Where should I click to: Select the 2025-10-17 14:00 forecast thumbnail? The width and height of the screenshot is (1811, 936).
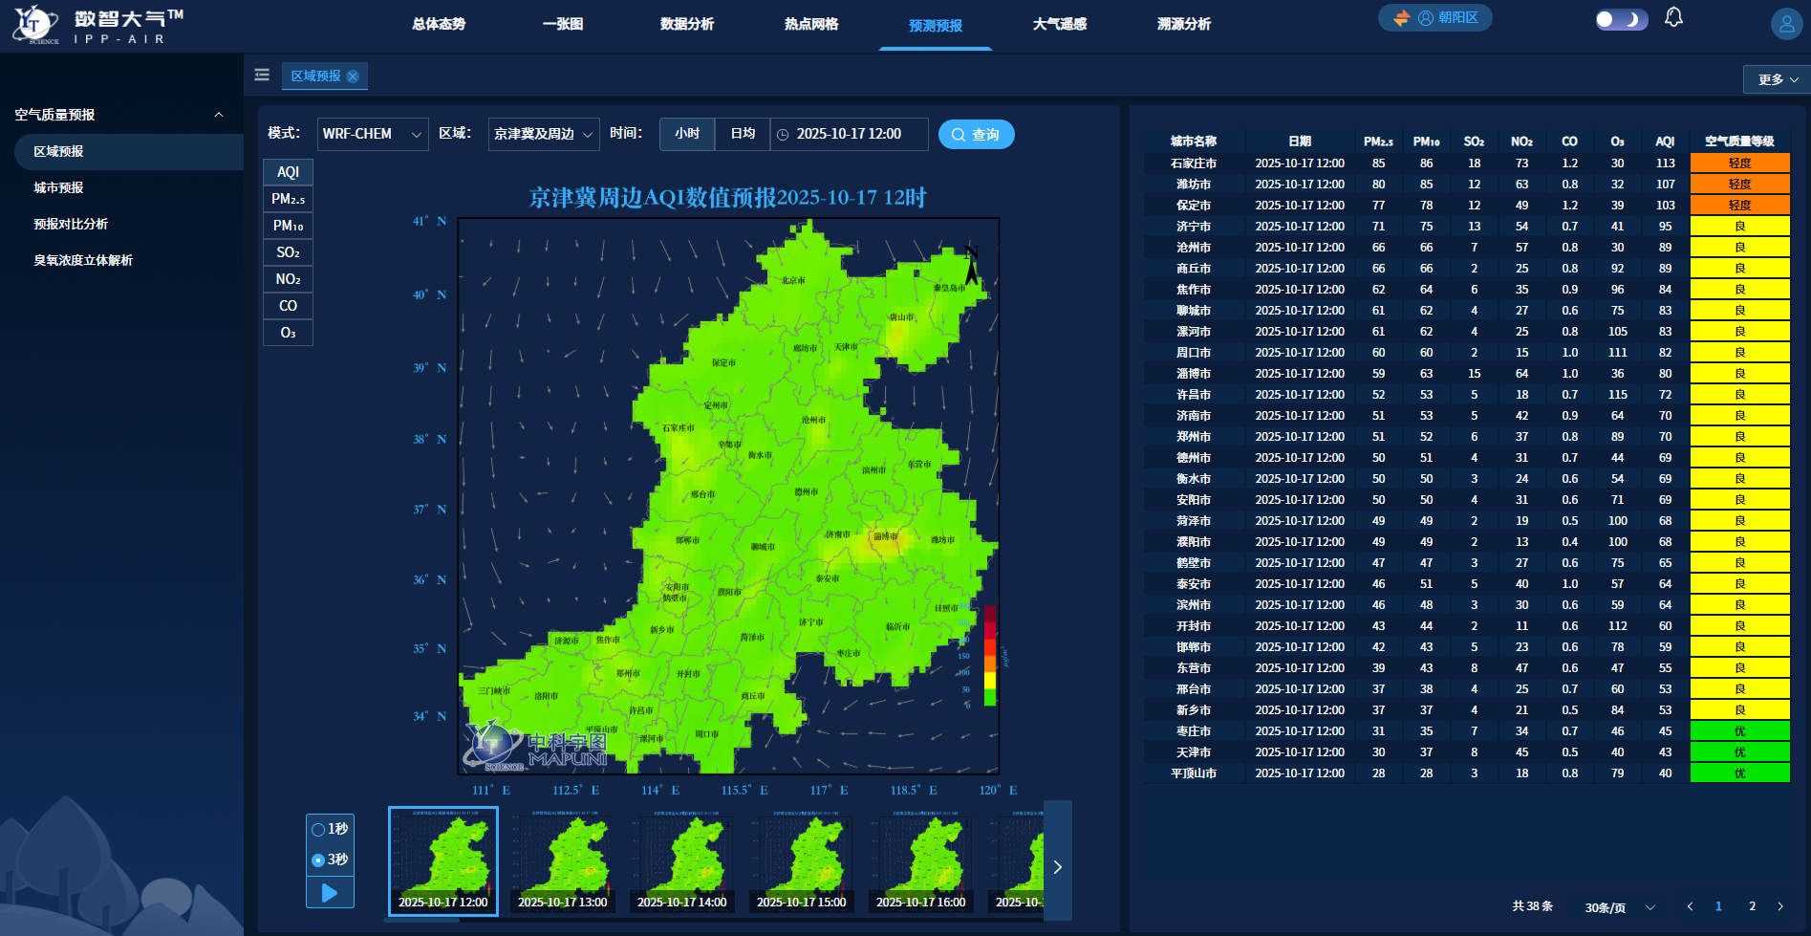(681, 859)
